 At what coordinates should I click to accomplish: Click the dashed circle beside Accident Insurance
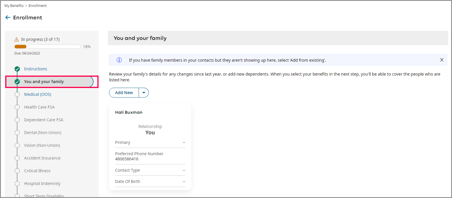tap(17, 158)
